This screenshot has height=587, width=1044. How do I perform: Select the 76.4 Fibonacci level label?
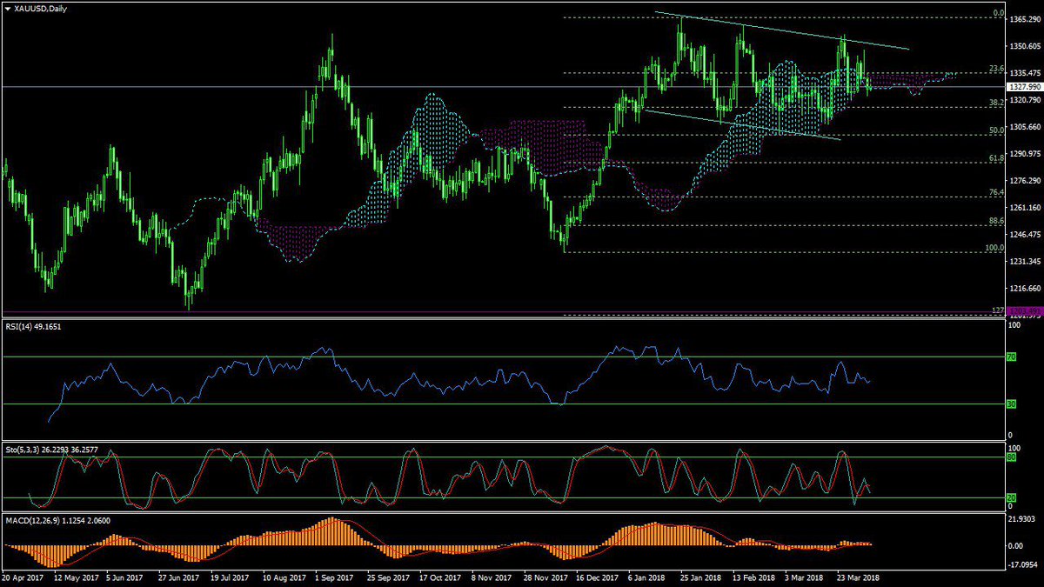(997, 192)
